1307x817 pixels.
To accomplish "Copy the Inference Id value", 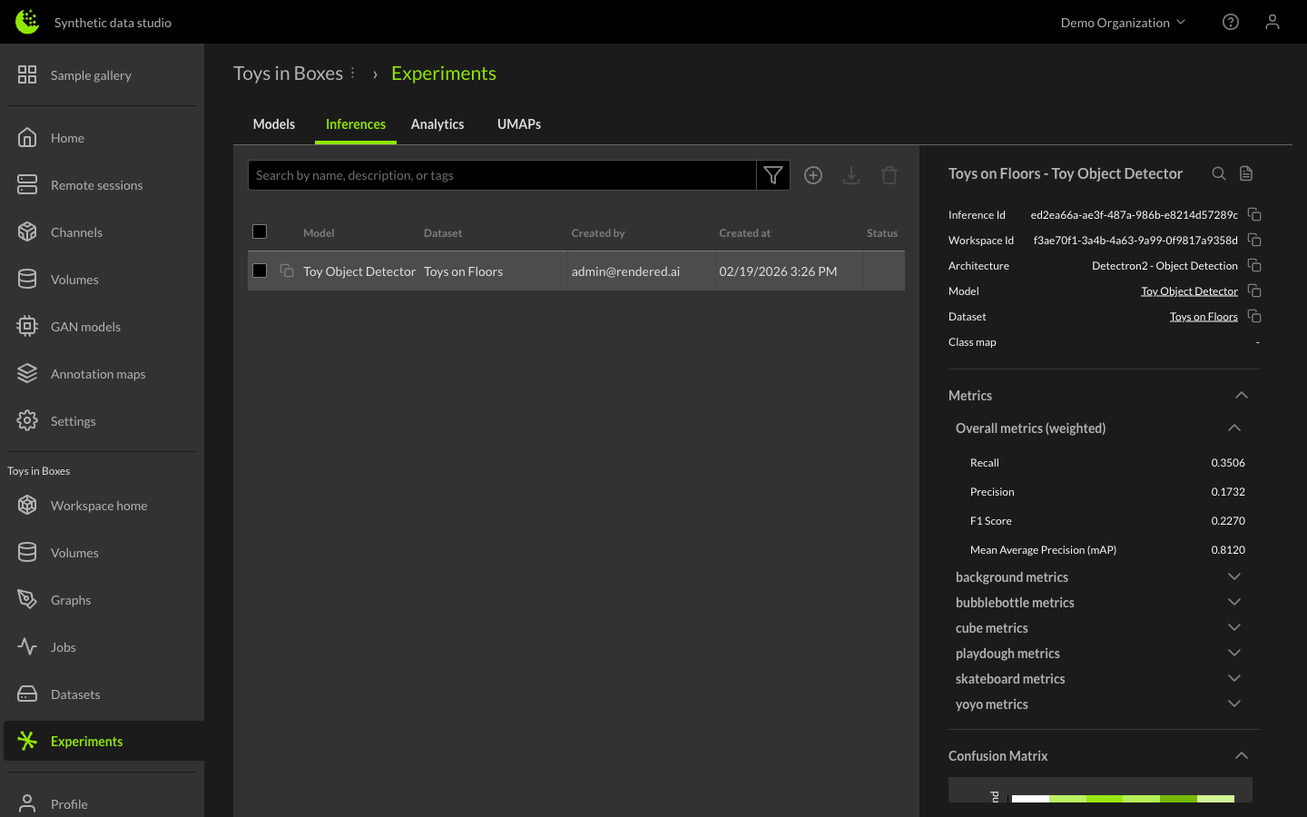I will [x=1254, y=215].
